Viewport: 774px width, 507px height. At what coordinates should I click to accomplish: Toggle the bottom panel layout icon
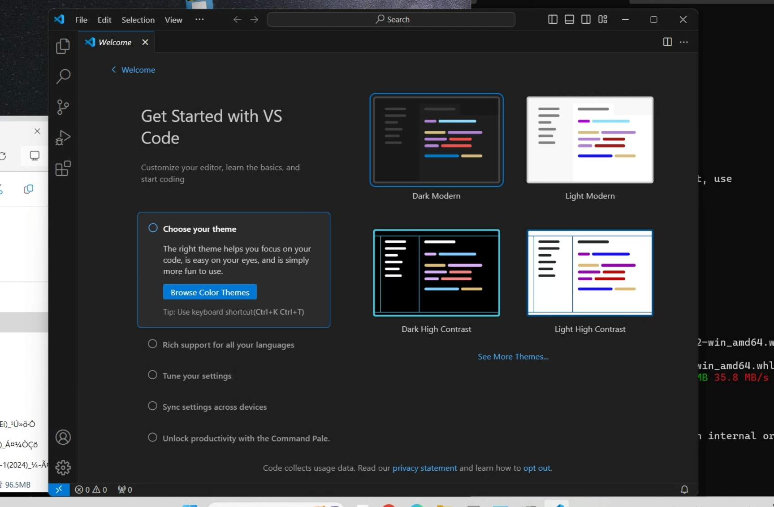coord(569,19)
